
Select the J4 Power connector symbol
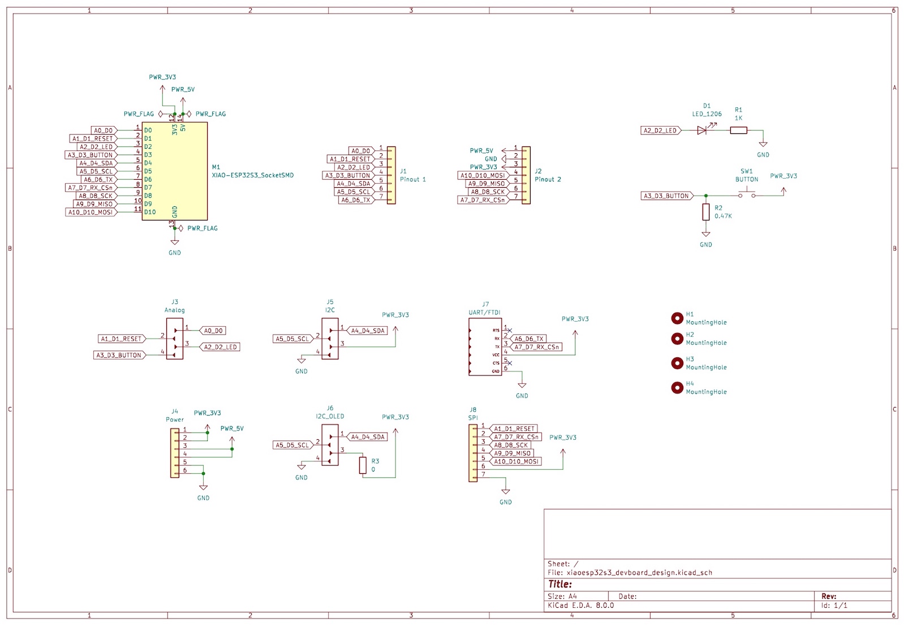[175, 453]
